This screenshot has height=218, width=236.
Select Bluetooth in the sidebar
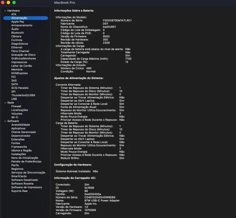tap(17, 33)
